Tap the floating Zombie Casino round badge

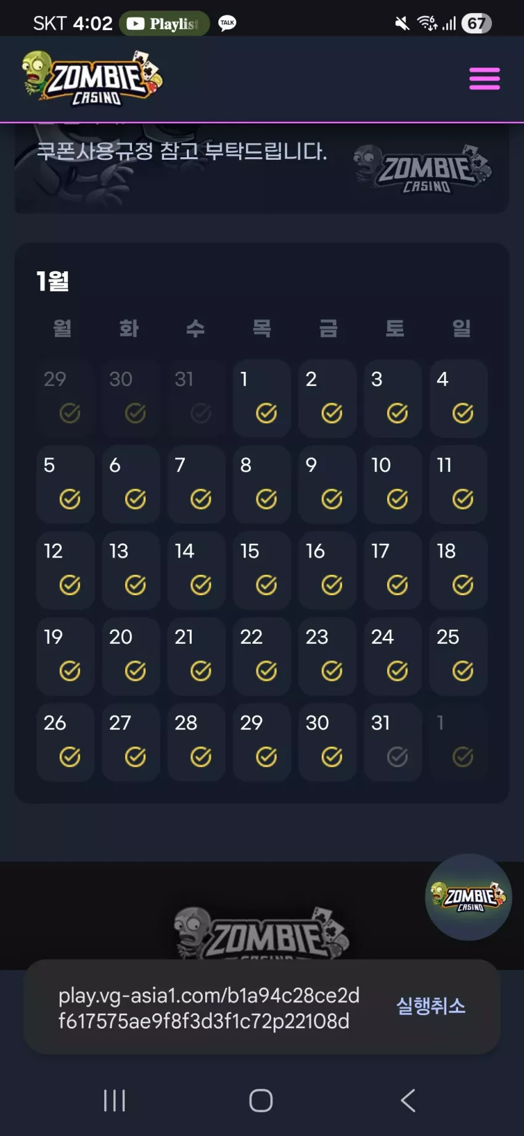[469, 897]
